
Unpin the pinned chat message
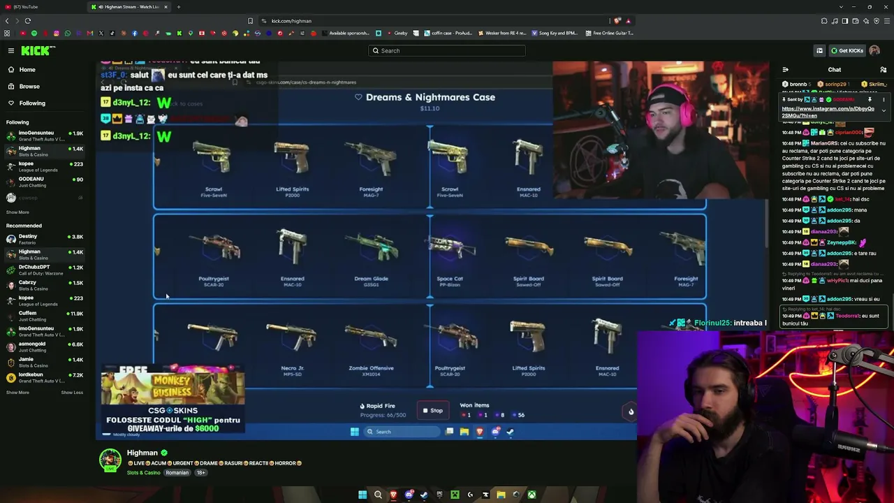click(870, 100)
